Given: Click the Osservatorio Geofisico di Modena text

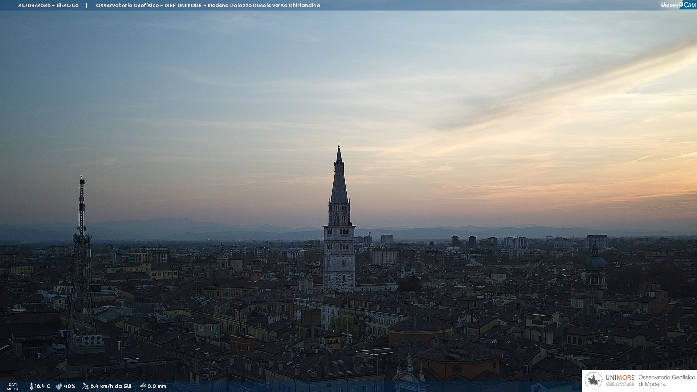Looking at the screenshot, I should [x=667, y=380].
